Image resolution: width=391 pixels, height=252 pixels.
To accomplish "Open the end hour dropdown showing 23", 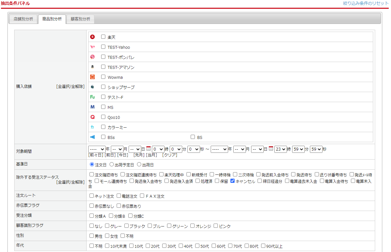I will pyautogui.click(x=280, y=149).
